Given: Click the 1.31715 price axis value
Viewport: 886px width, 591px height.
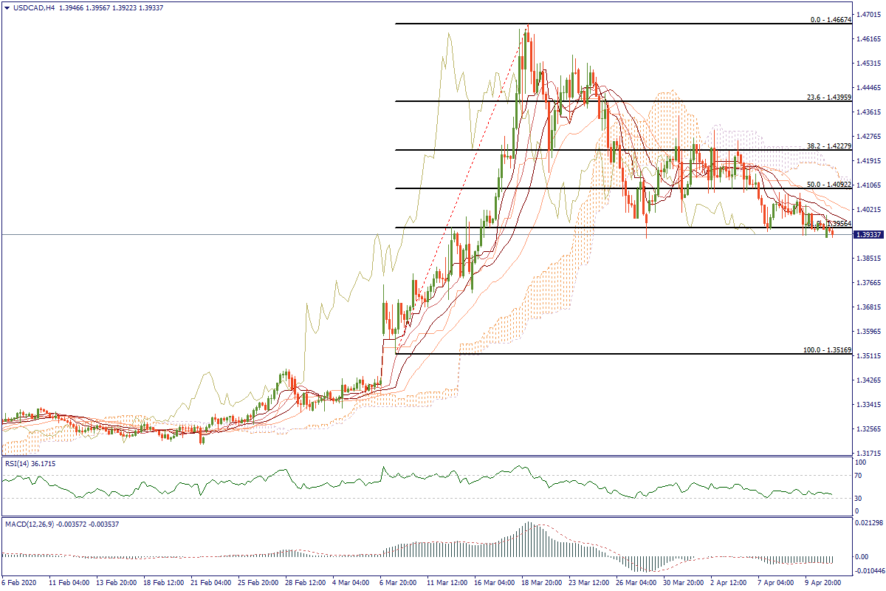Looking at the screenshot, I should 868,454.
